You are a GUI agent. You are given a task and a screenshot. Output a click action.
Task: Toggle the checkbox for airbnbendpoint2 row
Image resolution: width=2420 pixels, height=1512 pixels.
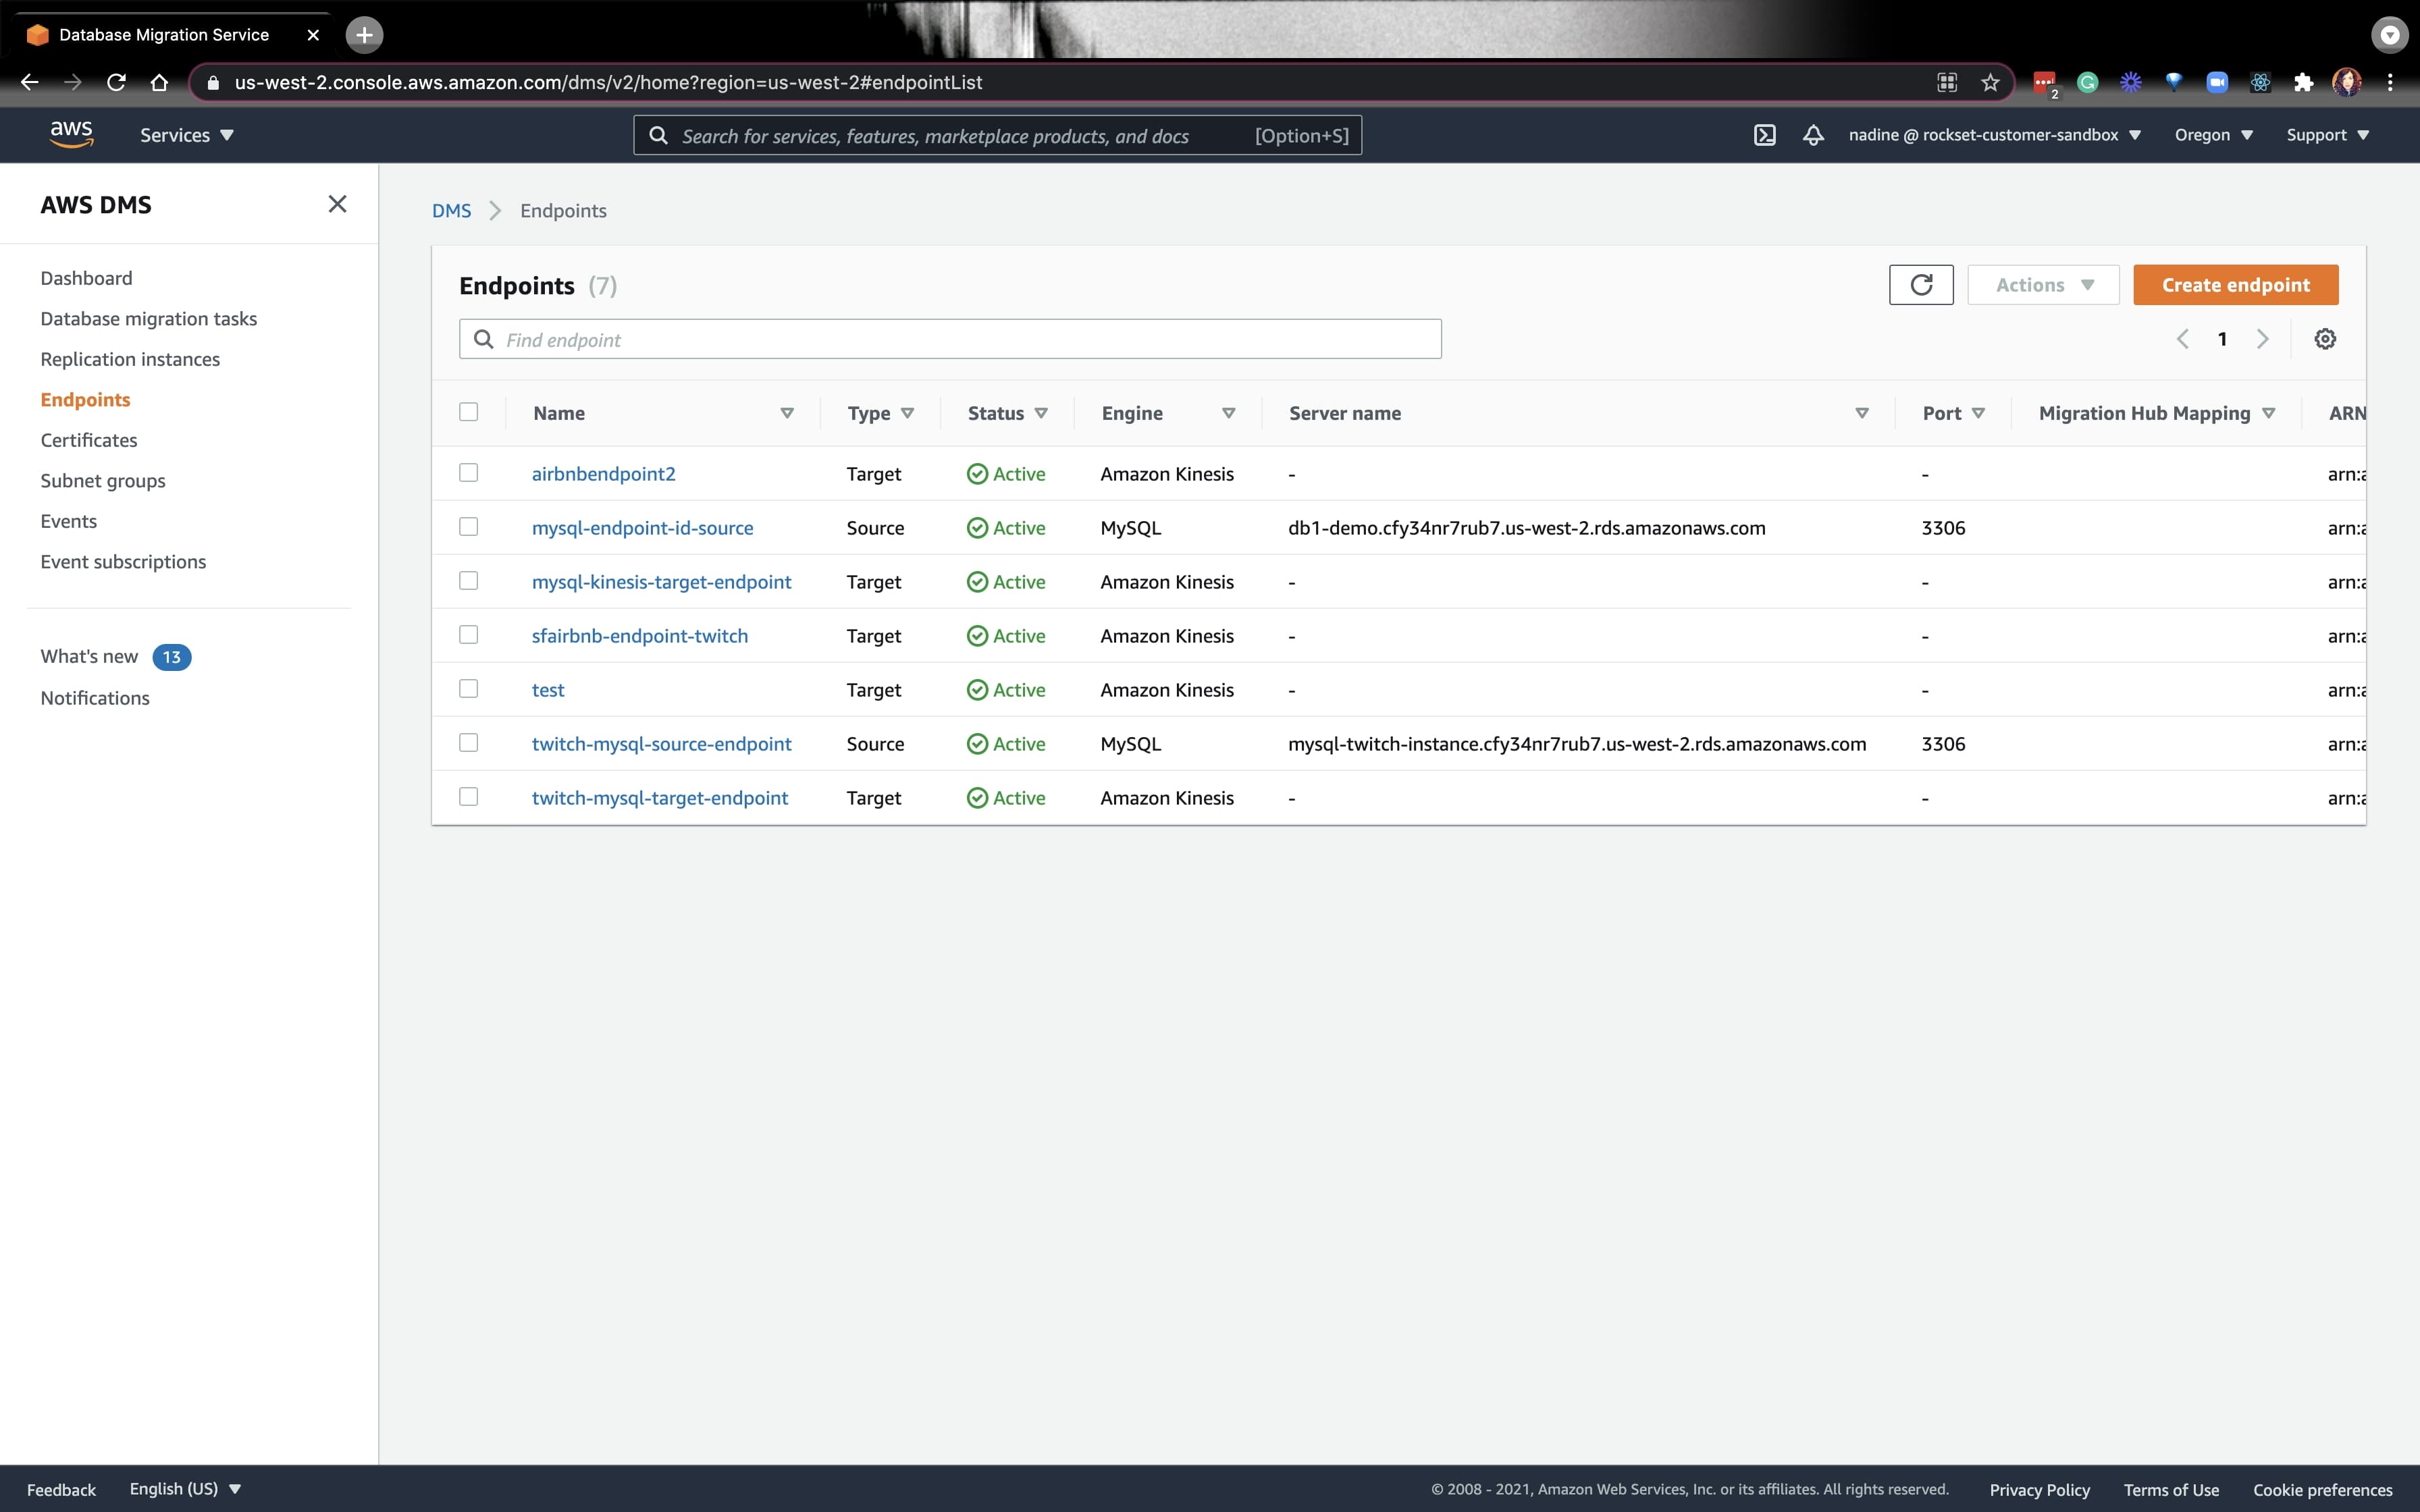(467, 470)
